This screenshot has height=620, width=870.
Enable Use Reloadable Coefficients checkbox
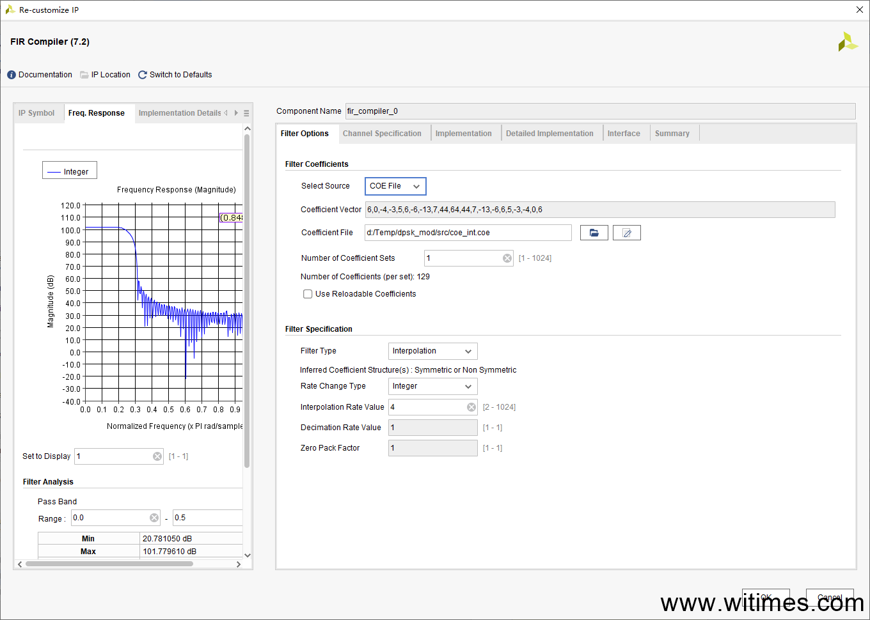pos(308,294)
